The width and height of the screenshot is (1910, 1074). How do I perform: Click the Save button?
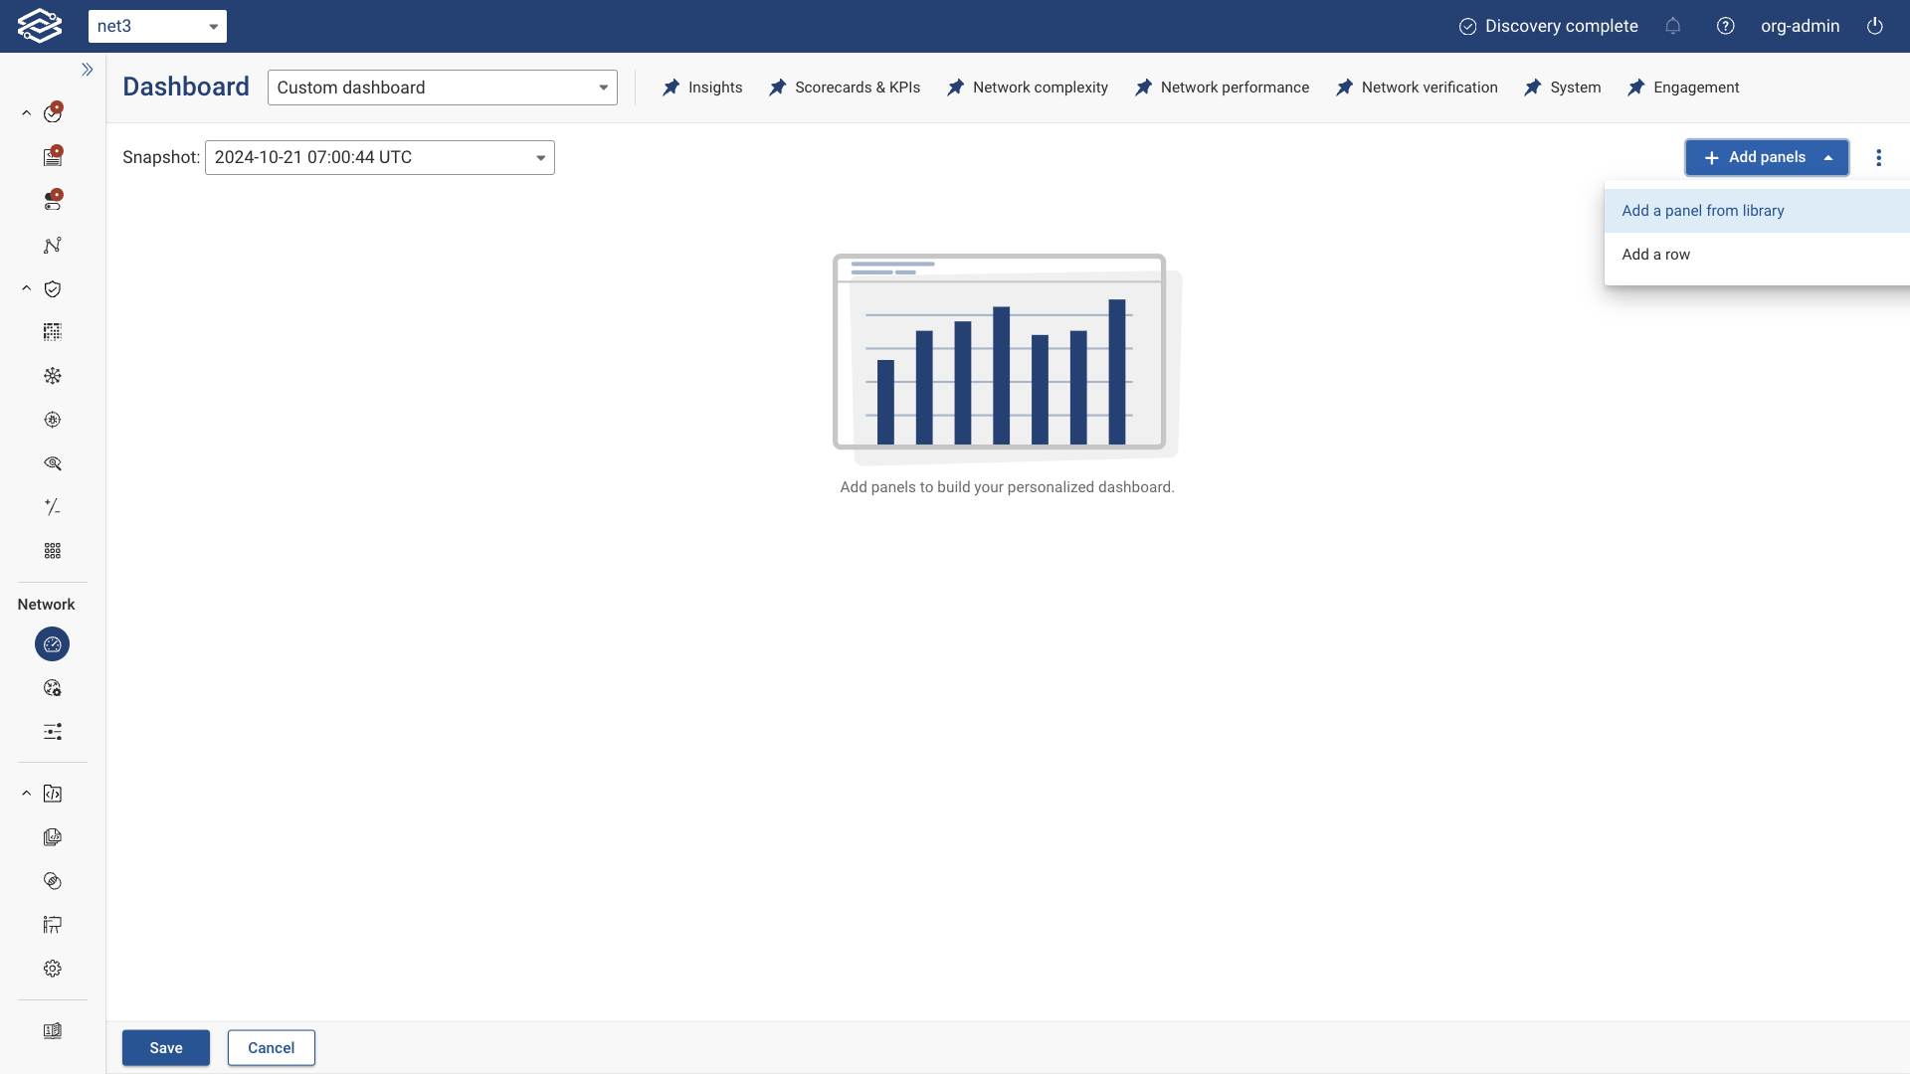(x=165, y=1048)
